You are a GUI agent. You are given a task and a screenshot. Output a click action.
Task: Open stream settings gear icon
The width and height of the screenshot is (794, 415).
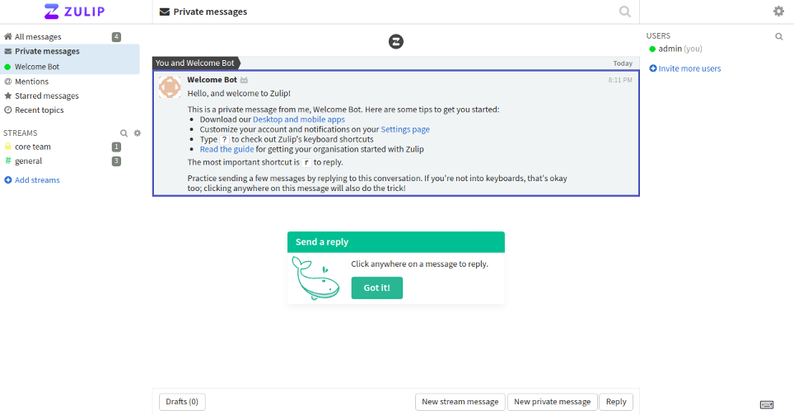point(138,133)
